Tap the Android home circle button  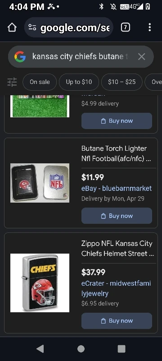point(81,349)
